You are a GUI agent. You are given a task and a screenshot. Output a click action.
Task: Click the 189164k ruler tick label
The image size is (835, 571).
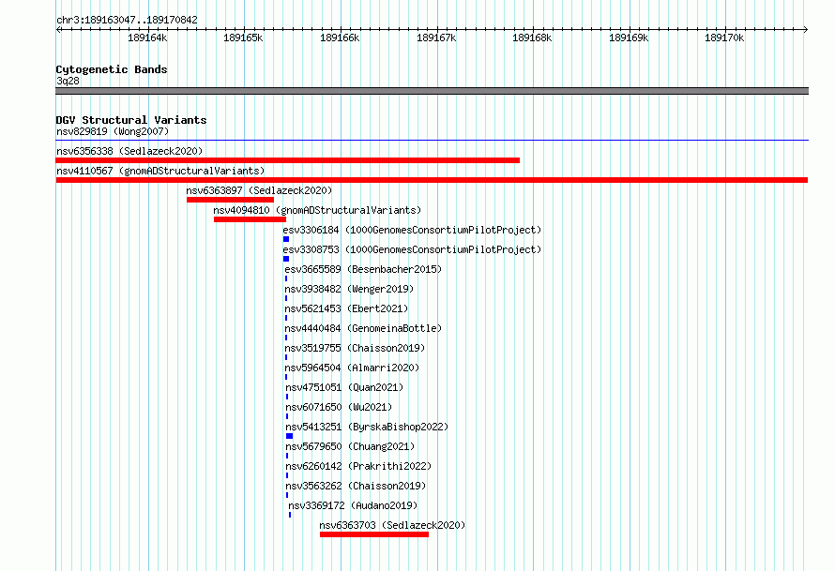point(147,38)
